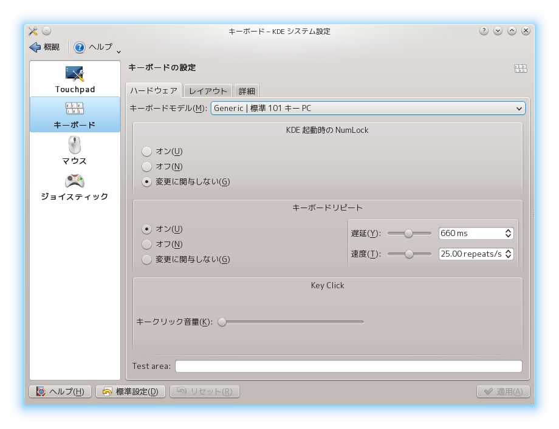Click the 速度(T) slider handle

click(x=409, y=254)
